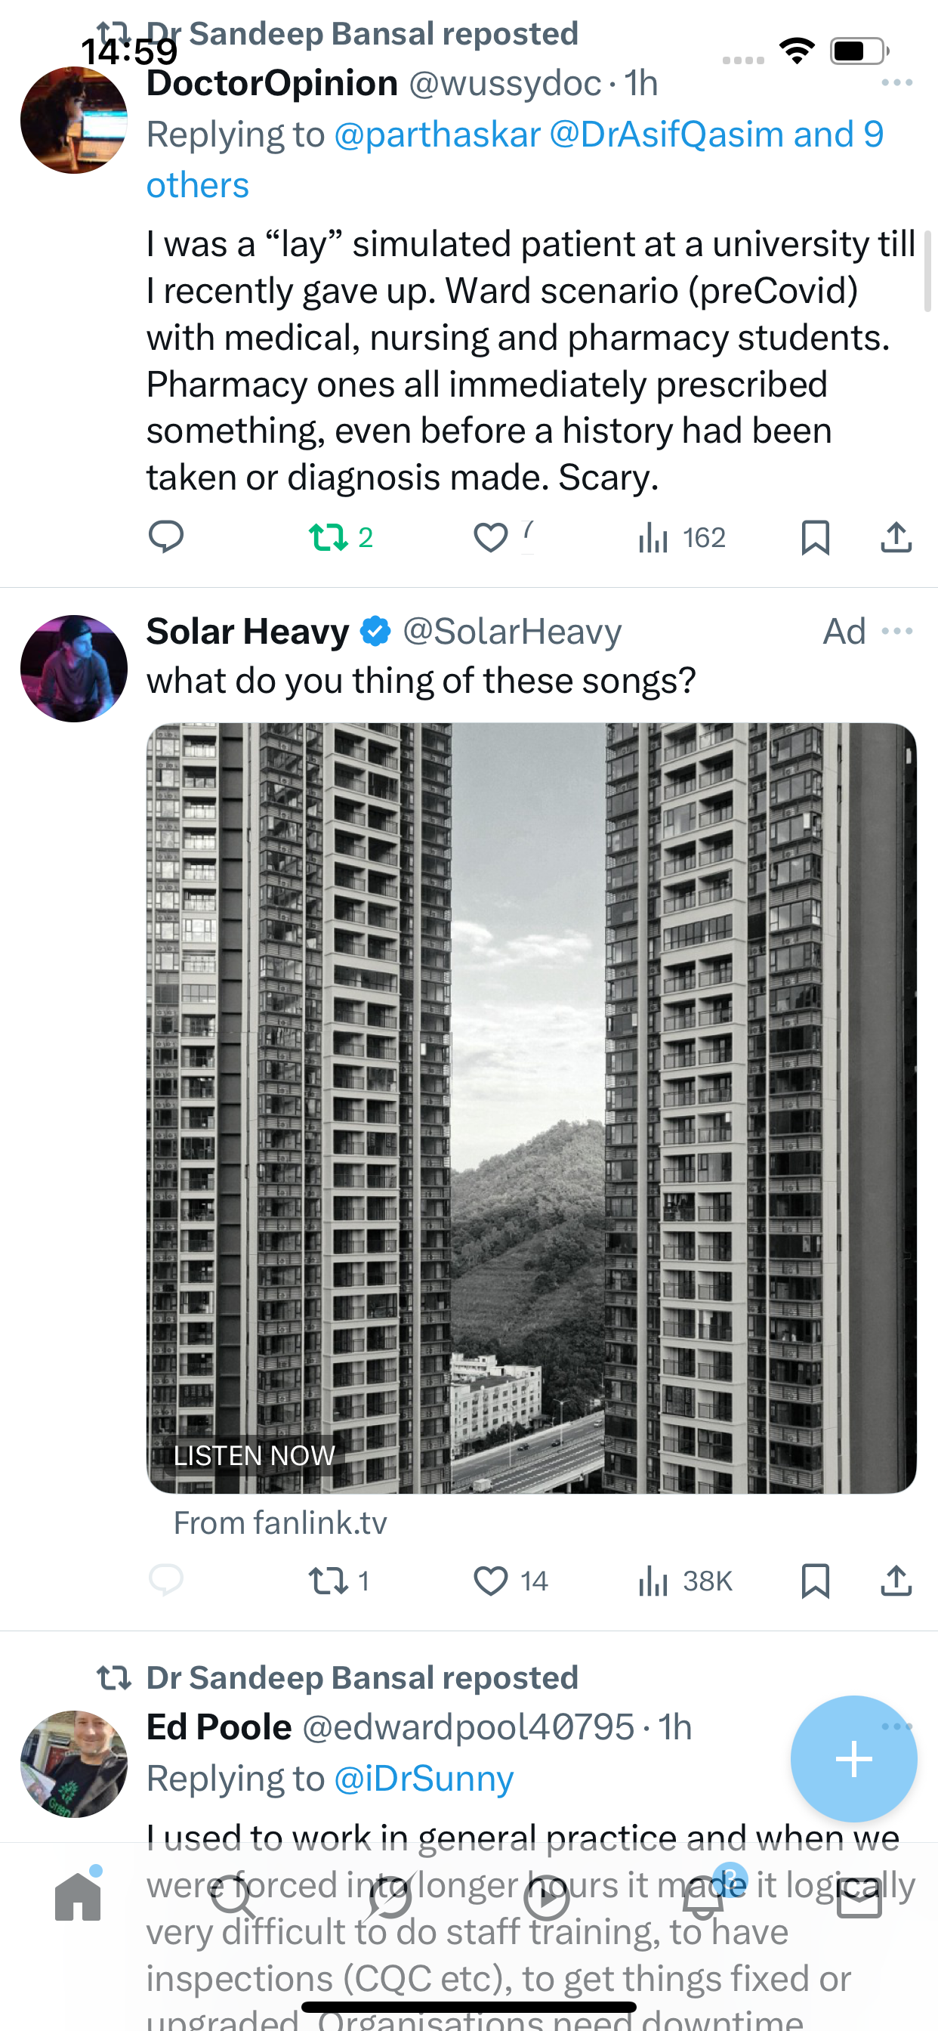Open more options on Solar Heavy ad
The height and width of the screenshot is (2031, 938).
[897, 632]
